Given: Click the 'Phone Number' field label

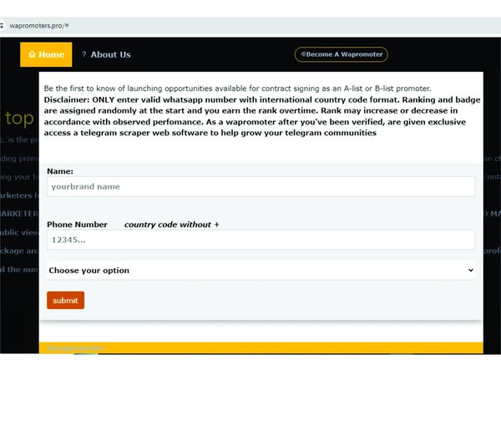Looking at the screenshot, I should click(77, 225).
